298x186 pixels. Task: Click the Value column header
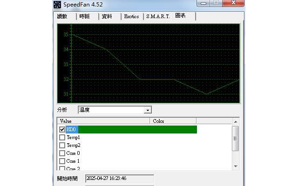103,121
